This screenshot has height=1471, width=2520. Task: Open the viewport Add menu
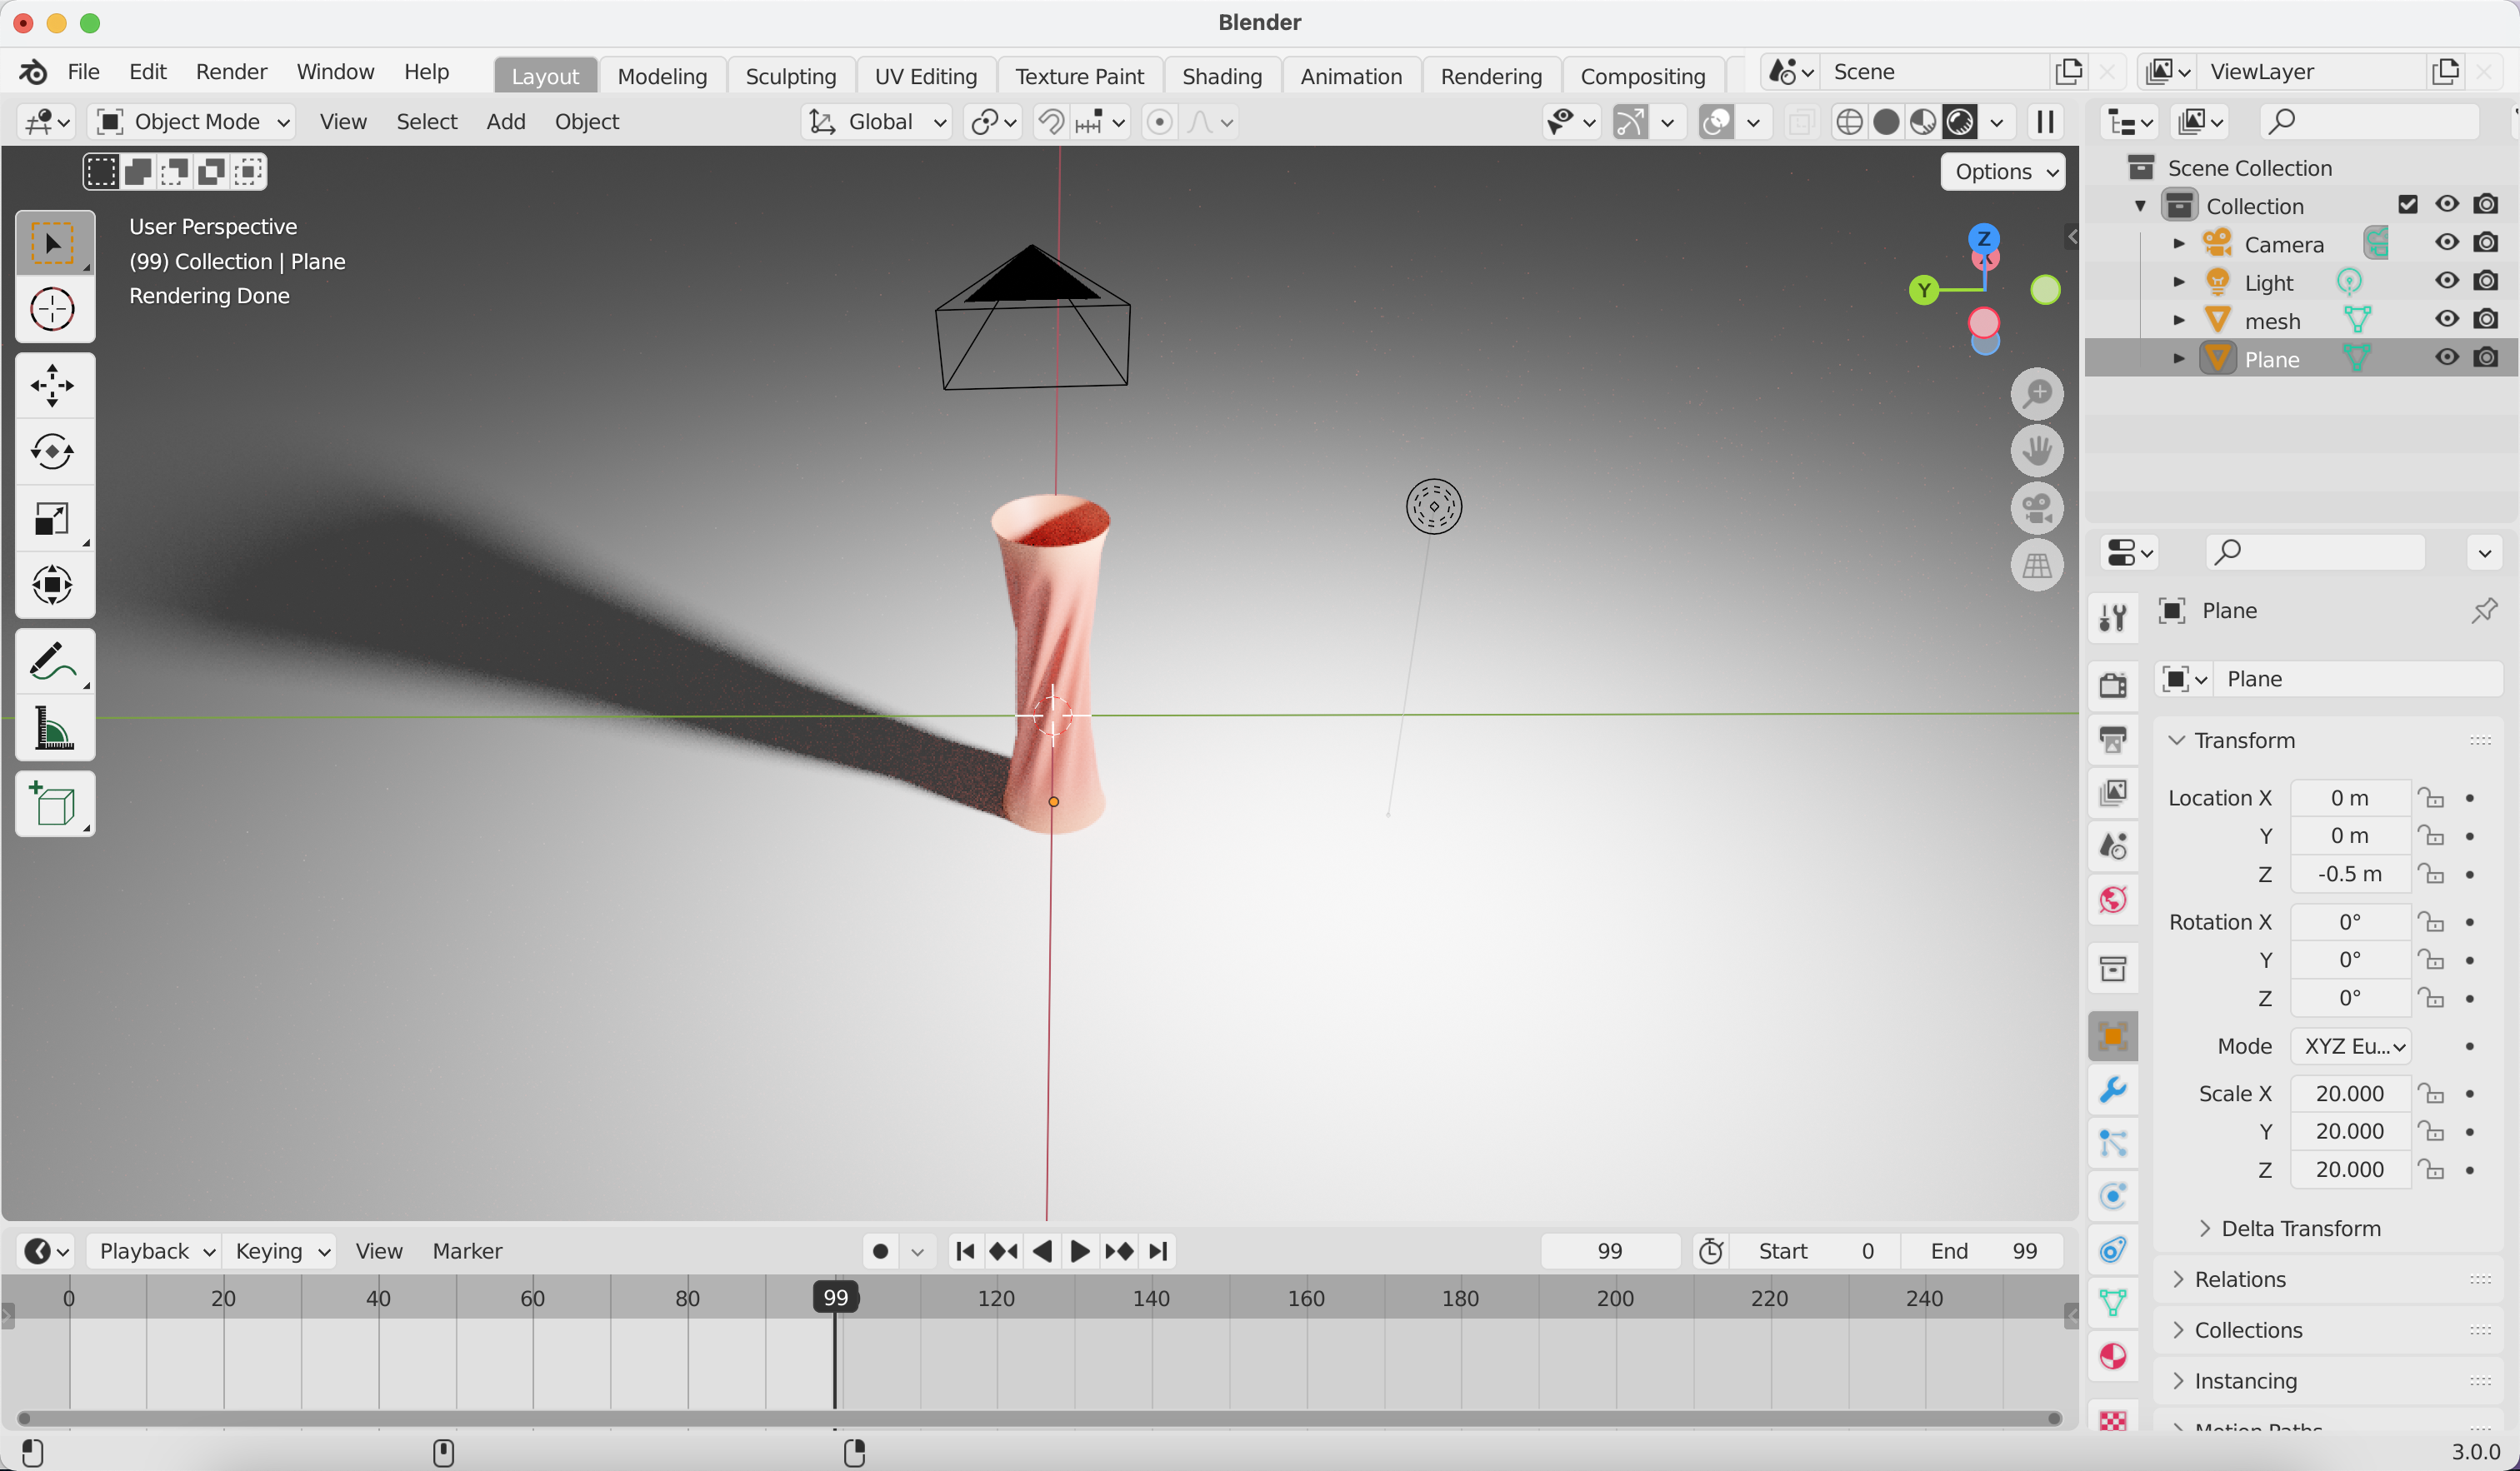click(x=506, y=122)
